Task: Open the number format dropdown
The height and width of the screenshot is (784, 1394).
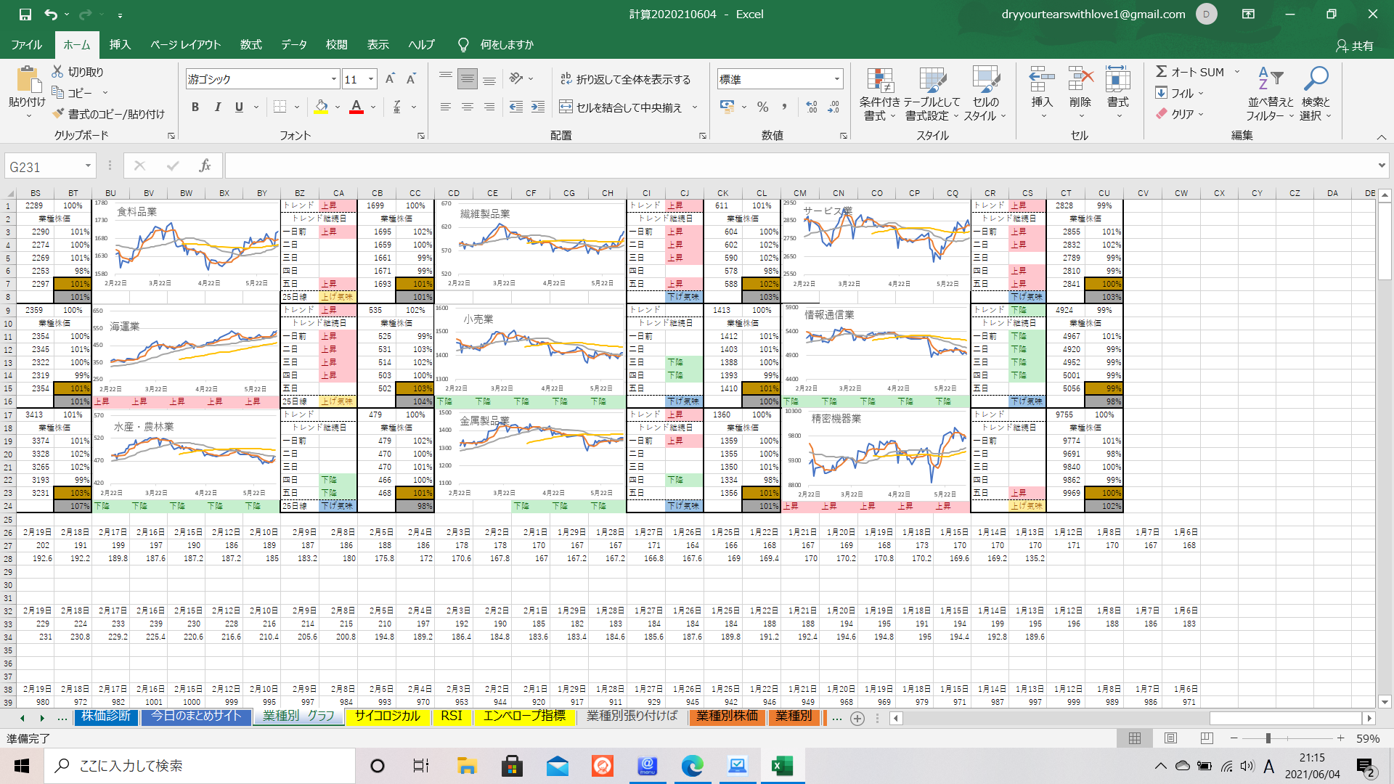Action: (x=836, y=79)
